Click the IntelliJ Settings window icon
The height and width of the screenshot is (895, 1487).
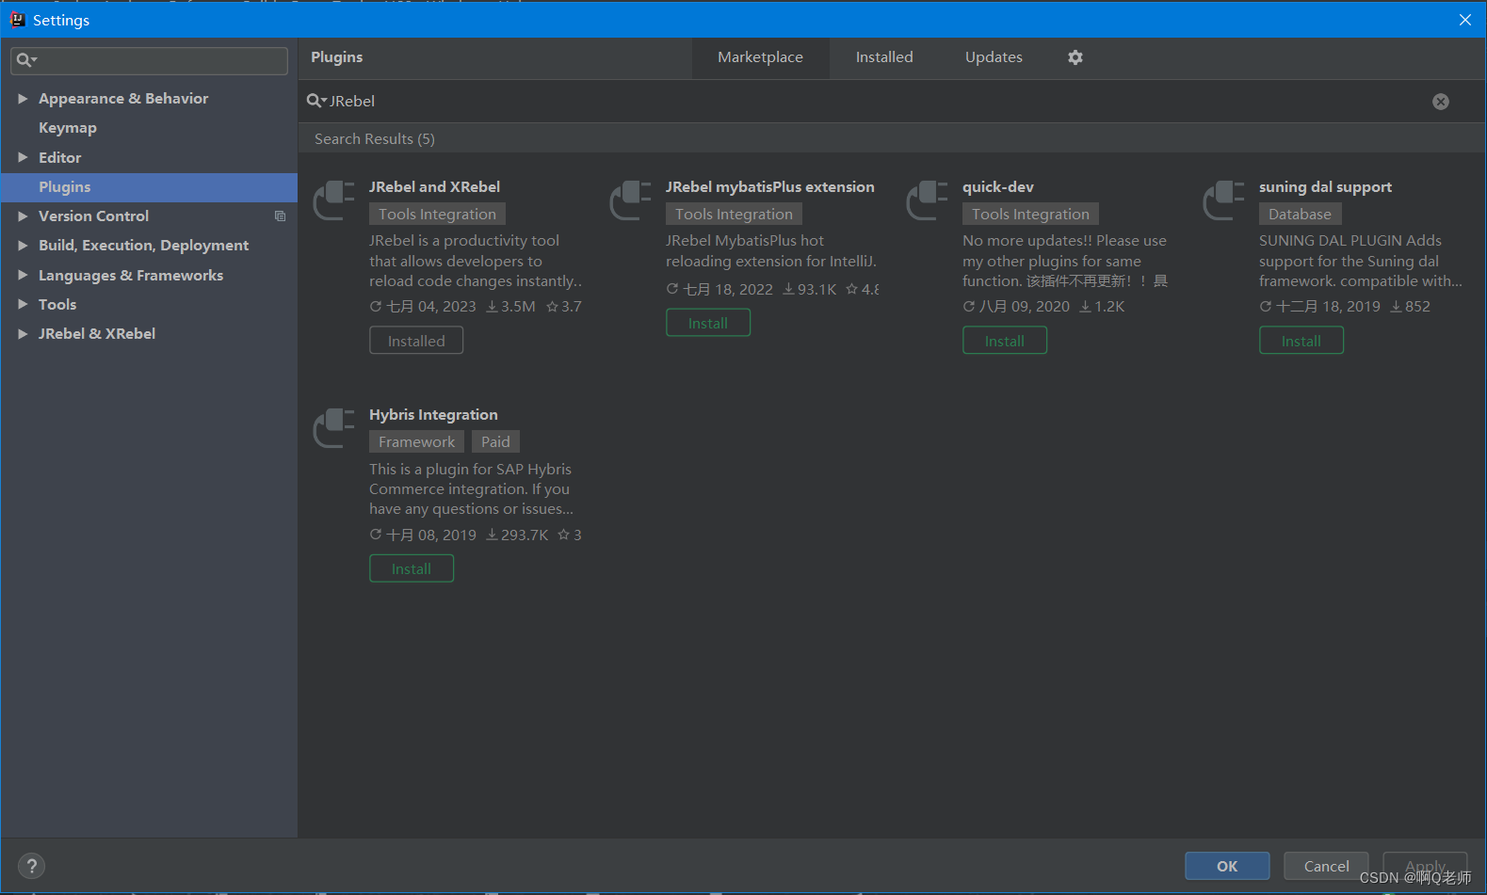(17, 19)
